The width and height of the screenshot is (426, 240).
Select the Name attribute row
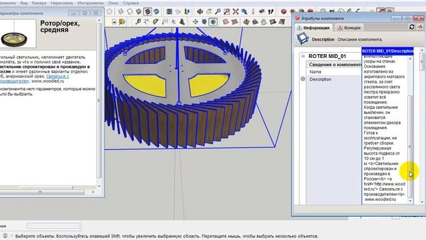click(334, 72)
